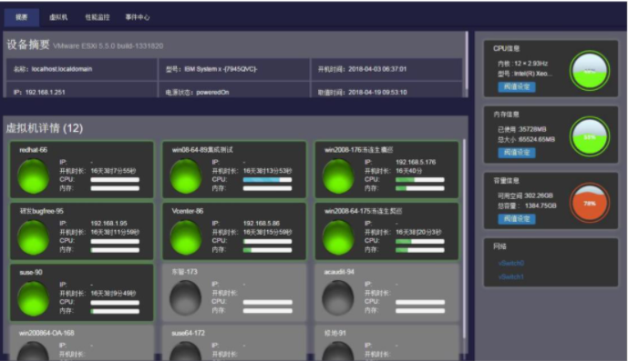Click the green status orb of win08-64-89

click(x=186, y=175)
